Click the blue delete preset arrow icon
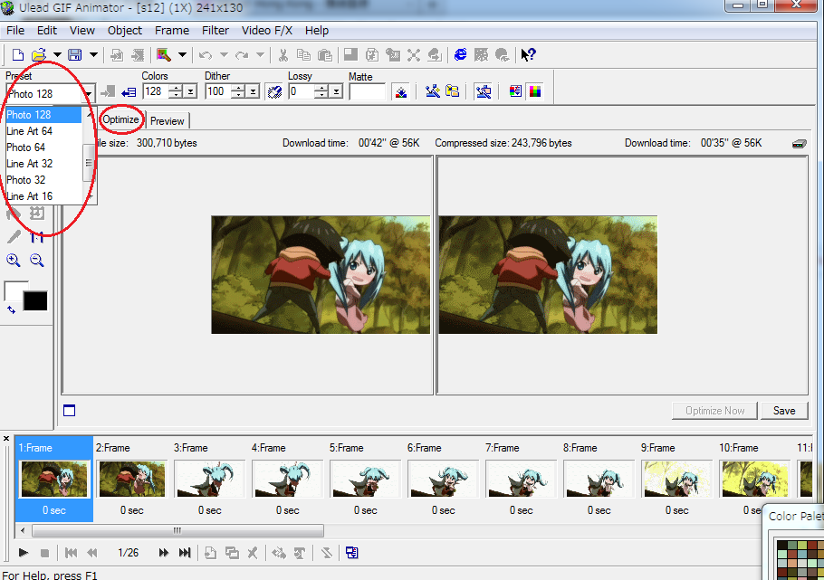Viewport: 824px width, 580px height. pos(129,92)
